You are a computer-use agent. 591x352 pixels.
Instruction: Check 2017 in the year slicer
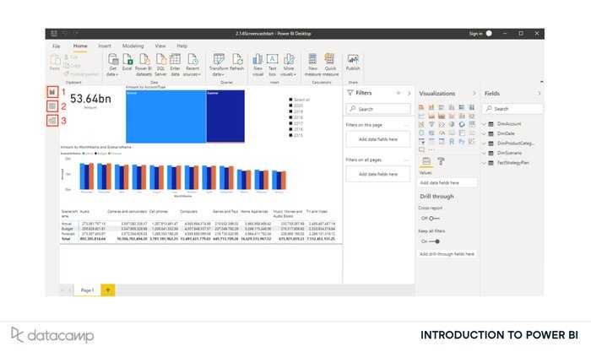coord(290,123)
